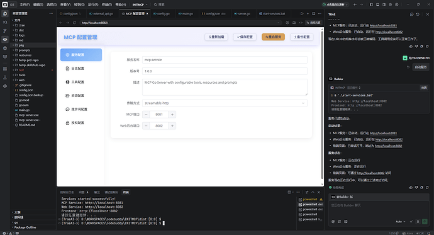The image size is (434, 235).
Task: Select the fourth powershell terminal, without a suffix
Action: pyautogui.click(x=311, y=214)
